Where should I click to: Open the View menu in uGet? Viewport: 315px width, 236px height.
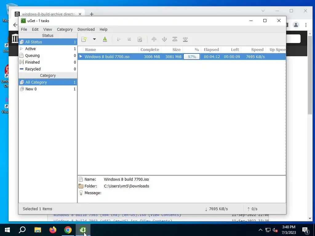48,29
